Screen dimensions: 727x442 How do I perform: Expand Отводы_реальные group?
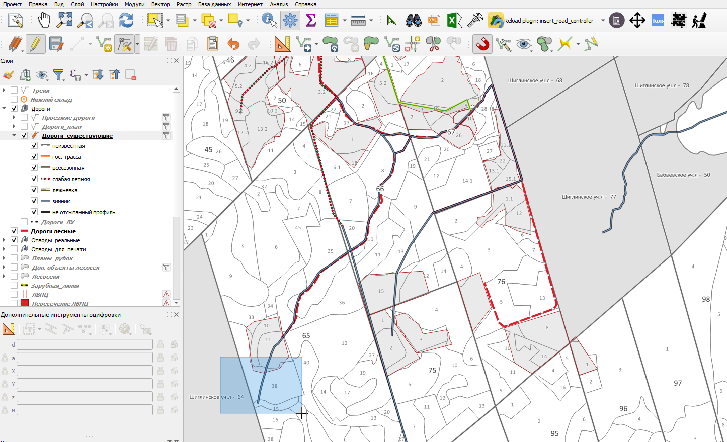click(4, 240)
